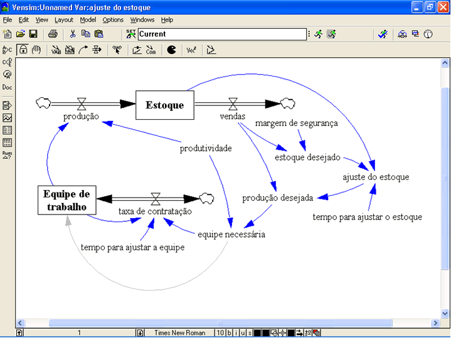Select the Rate flow tool
This screenshot has height=338, width=451.
click(97, 50)
